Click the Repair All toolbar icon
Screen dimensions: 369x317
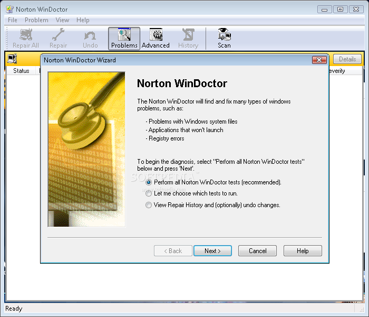[x=26, y=38]
